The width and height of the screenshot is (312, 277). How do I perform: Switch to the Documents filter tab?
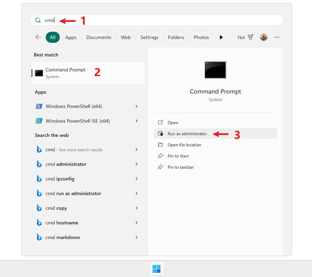click(99, 37)
